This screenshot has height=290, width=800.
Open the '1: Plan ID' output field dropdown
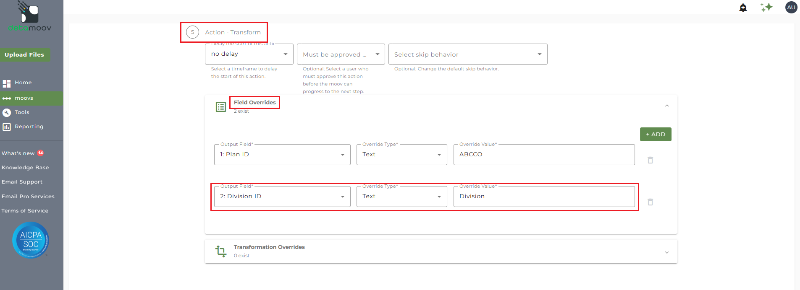pyautogui.click(x=282, y=155)
